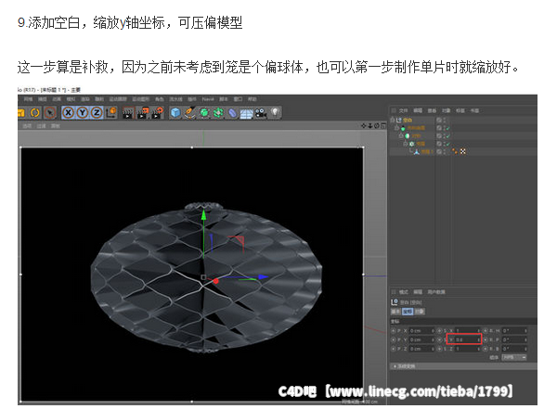The height and width of the screenshot is (409, 544).
Task: Open the rotation Order dropdown
Action: coord(514,357)
